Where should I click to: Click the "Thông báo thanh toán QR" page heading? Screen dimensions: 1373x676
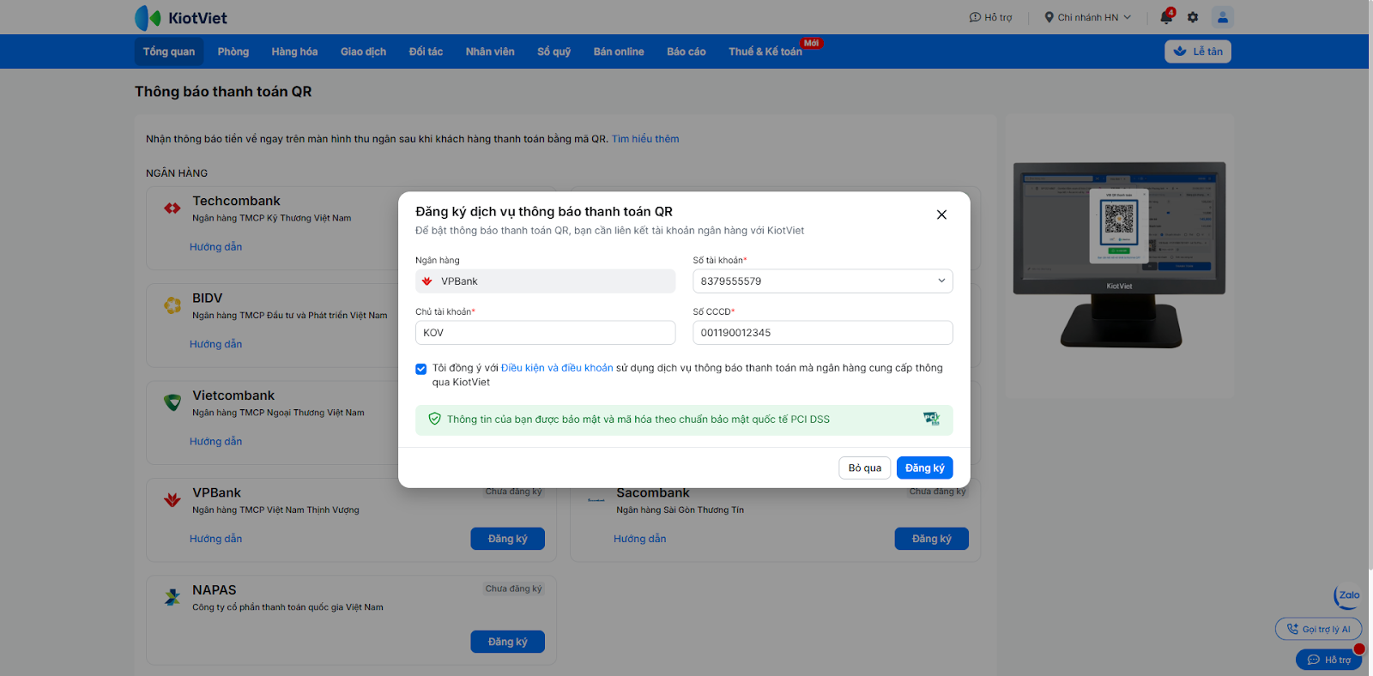click(x=223, y=92)
